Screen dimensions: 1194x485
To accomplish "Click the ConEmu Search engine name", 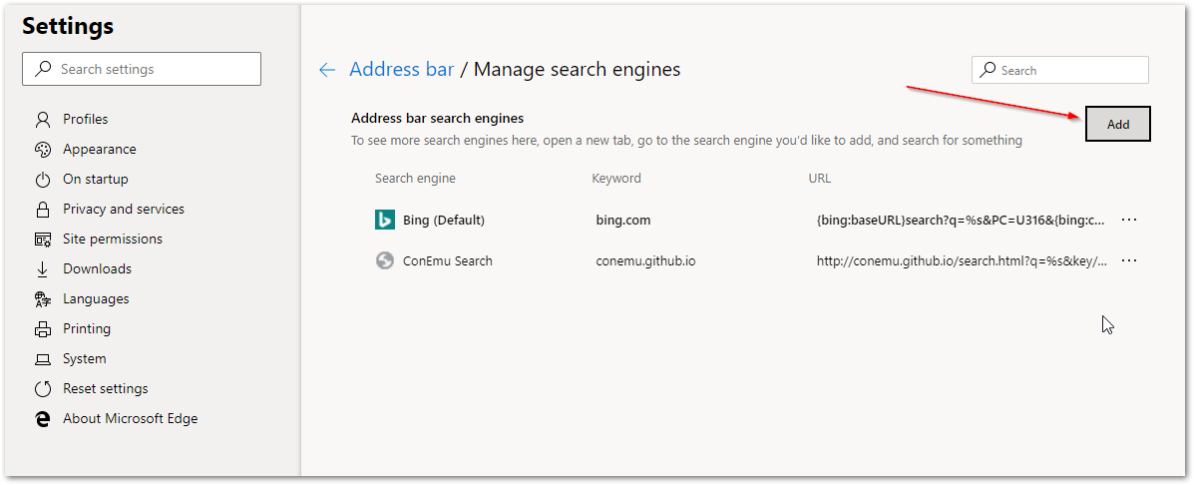I will (448, 261).
